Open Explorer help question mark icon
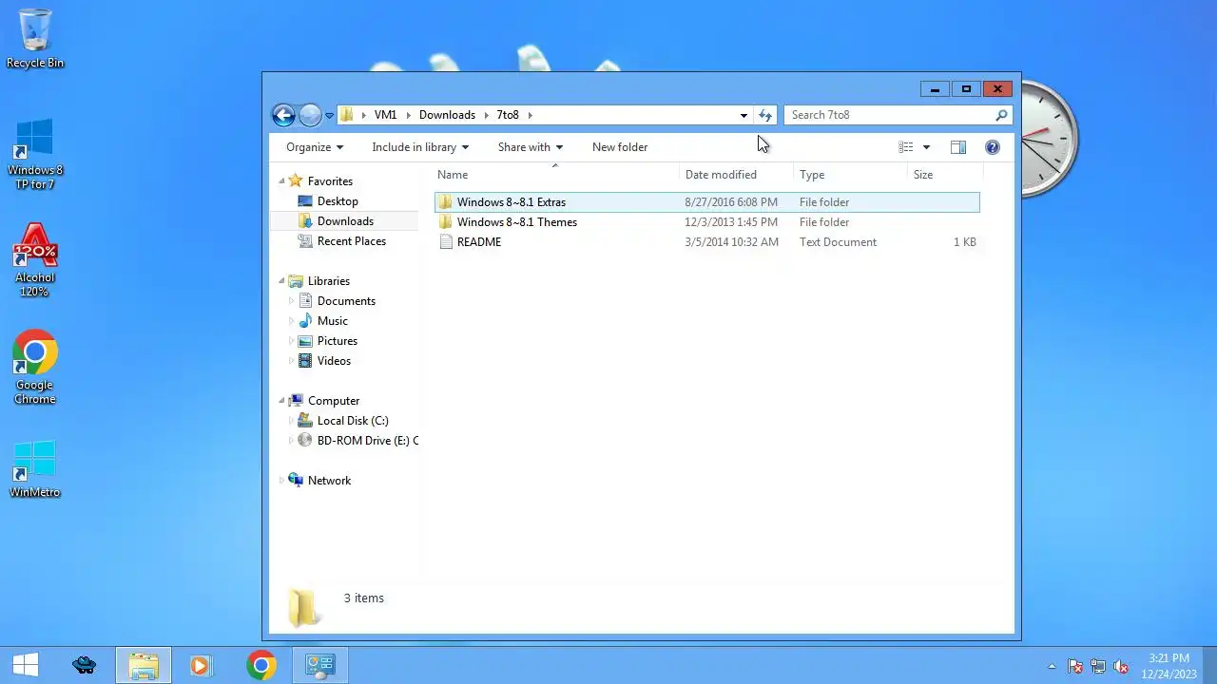 tap(993, 147)
